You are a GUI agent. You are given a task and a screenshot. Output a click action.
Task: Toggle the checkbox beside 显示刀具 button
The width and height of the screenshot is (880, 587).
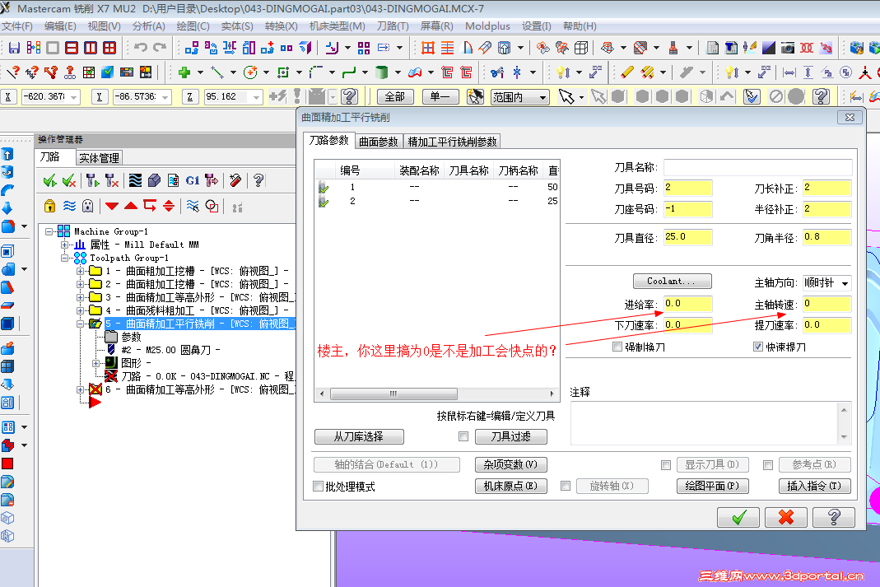tap(666, 464)
